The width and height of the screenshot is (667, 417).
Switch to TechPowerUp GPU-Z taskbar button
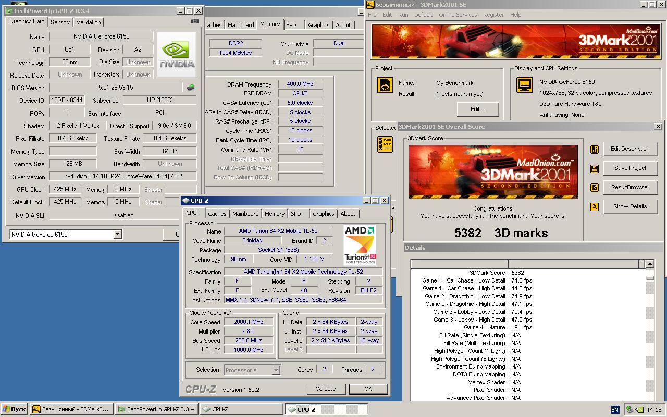coord(156,410)
